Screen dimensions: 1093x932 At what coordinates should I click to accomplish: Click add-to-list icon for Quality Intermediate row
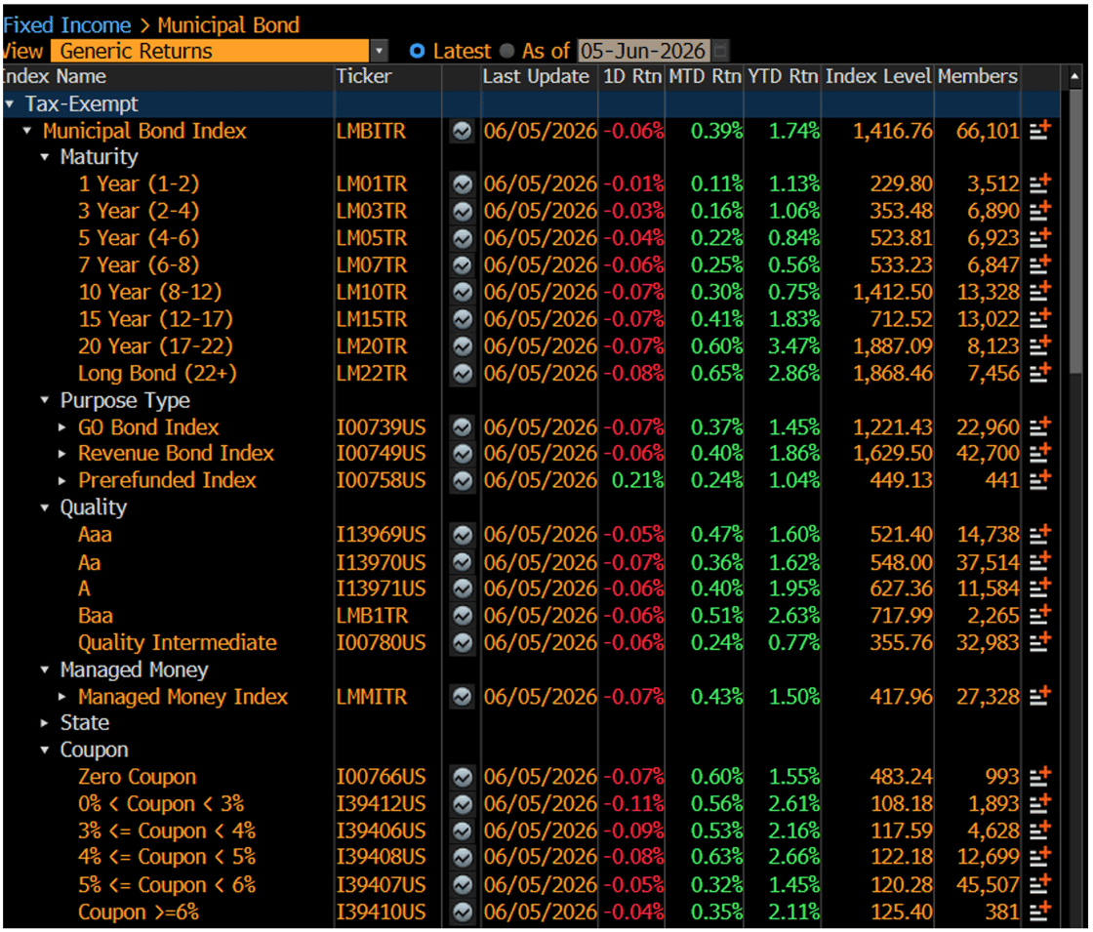coord(1040,642)
